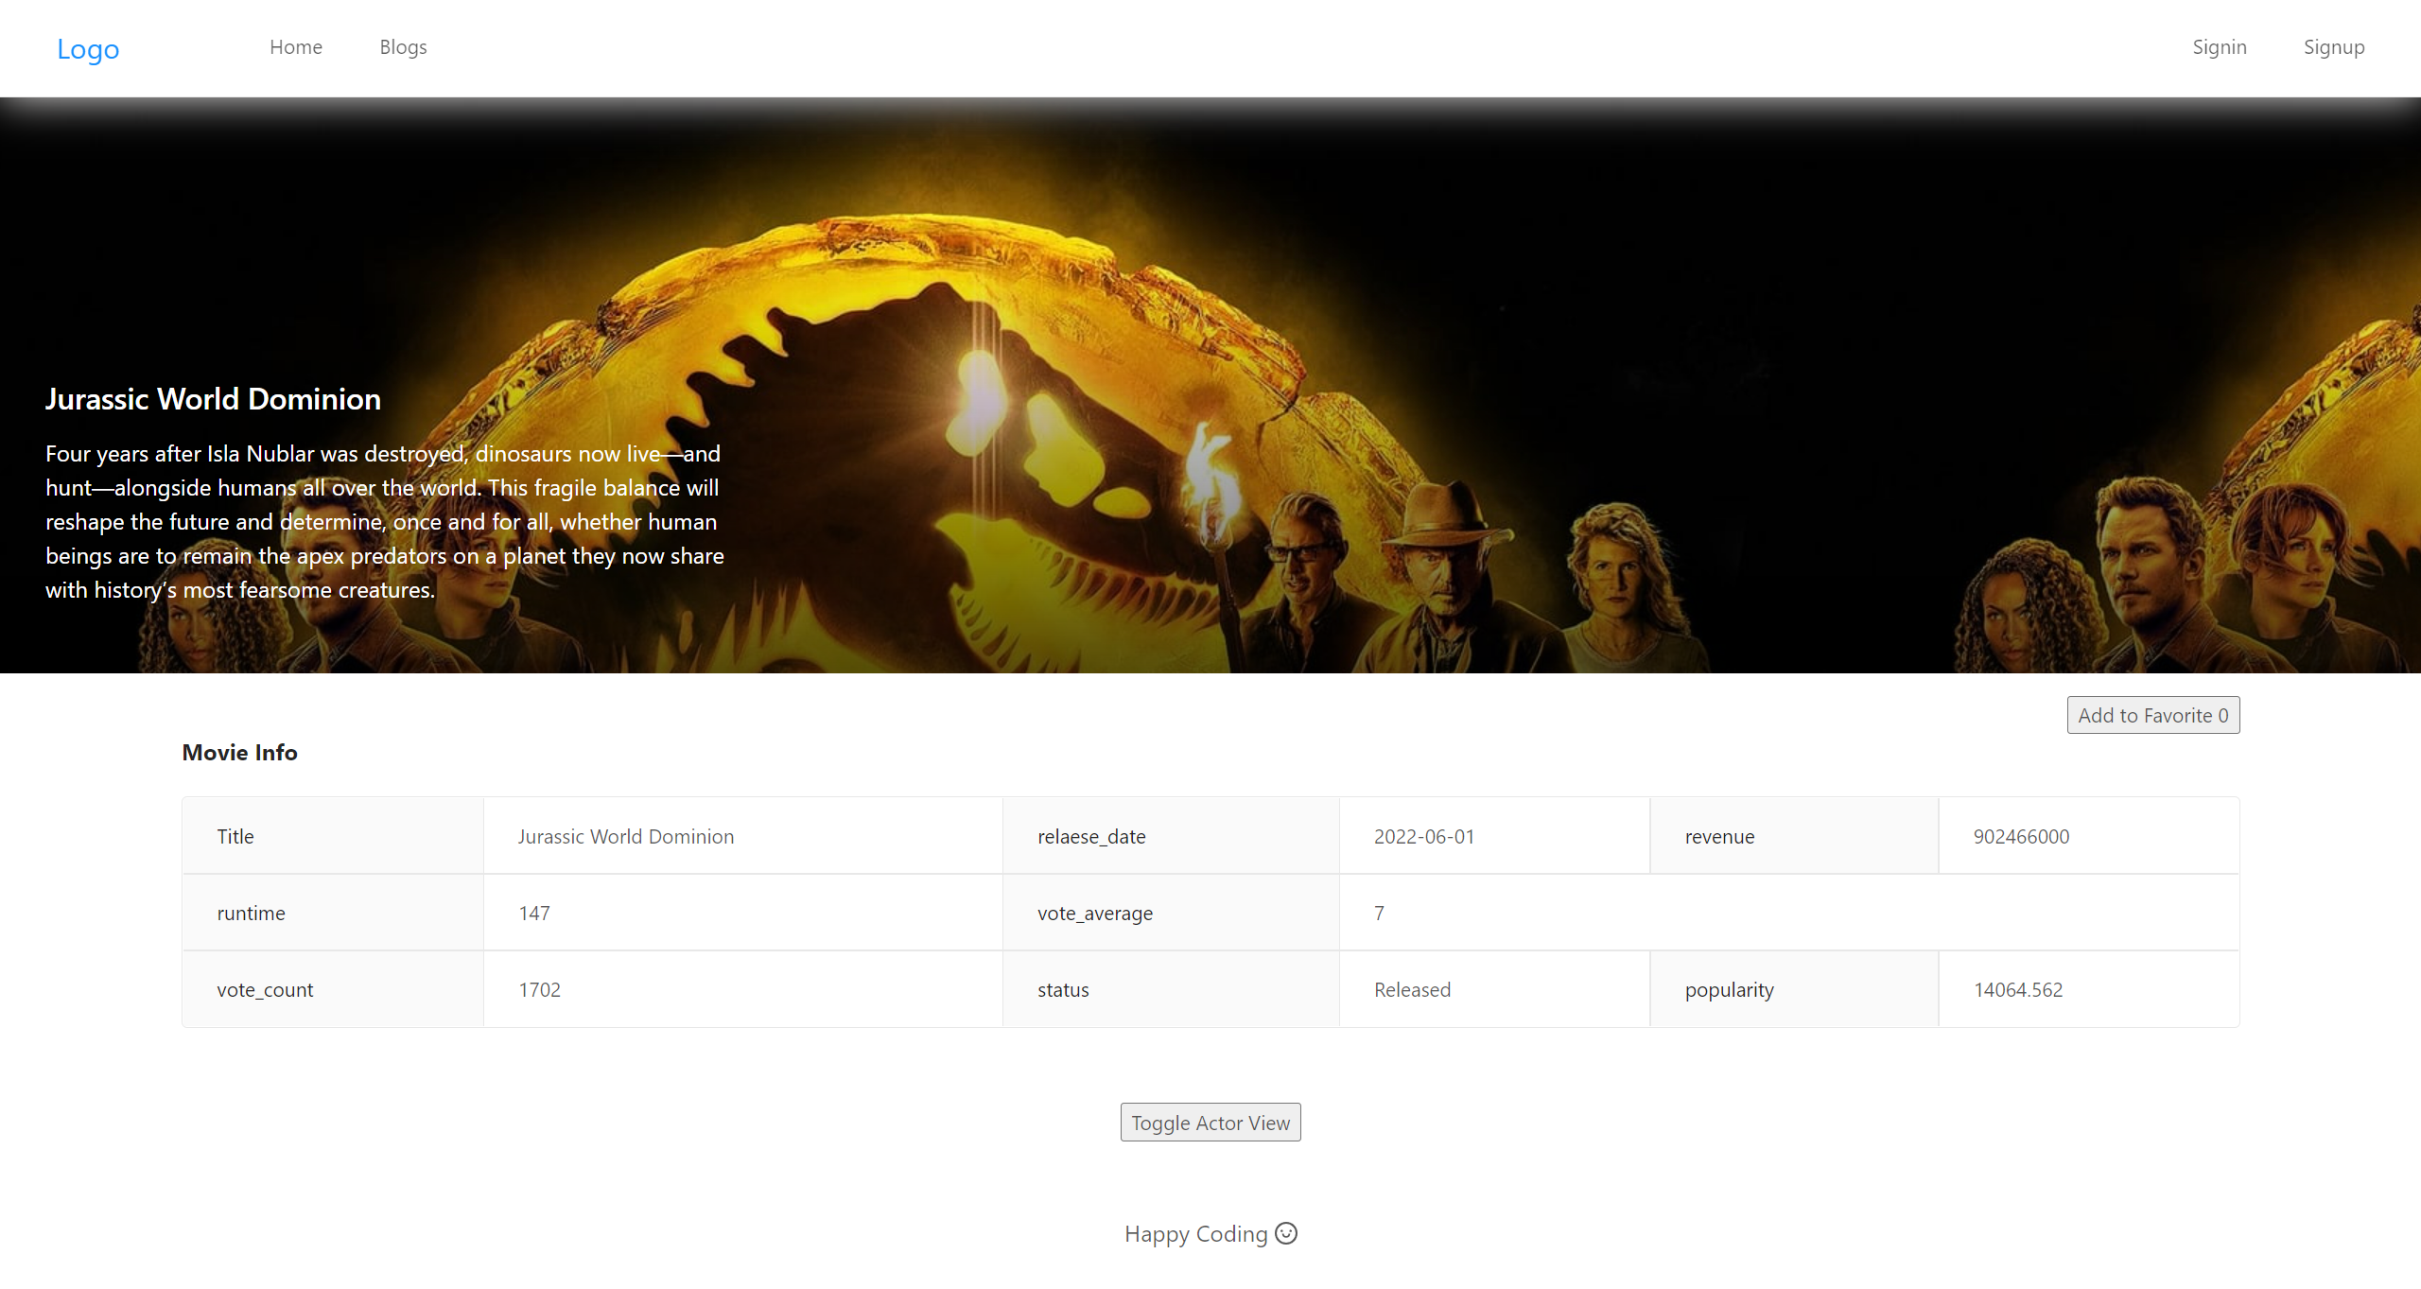This screenshot has height=1289, width=2421.
Task: Click the release date value 2022-06-01
Action: tap(1423, 837)
